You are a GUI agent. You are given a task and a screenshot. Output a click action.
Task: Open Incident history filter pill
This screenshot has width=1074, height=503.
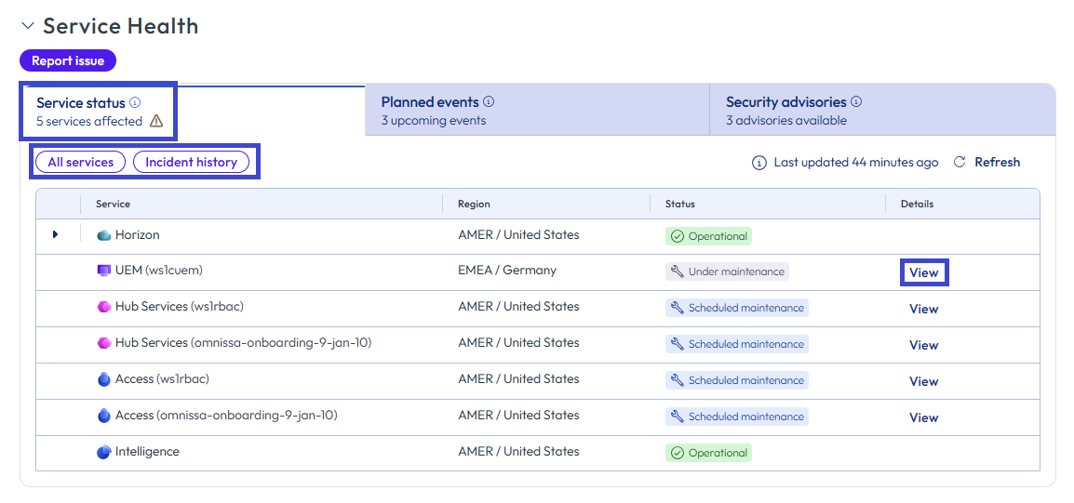point(191,162)
